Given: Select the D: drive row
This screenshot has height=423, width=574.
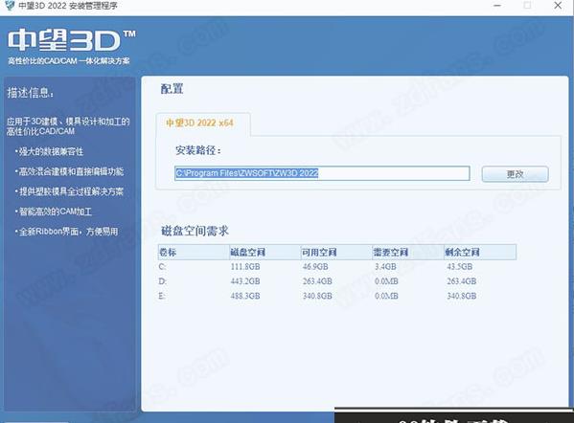Looking at the screenshot, I should pyautogui.click(x=337, y=281).
